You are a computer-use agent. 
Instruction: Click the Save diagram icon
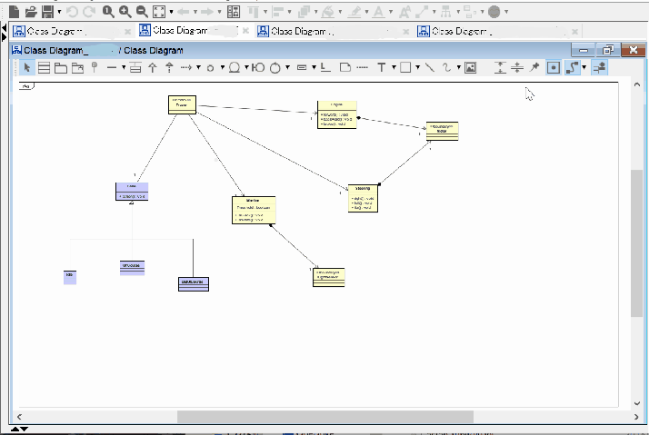[x=48, y=12]
